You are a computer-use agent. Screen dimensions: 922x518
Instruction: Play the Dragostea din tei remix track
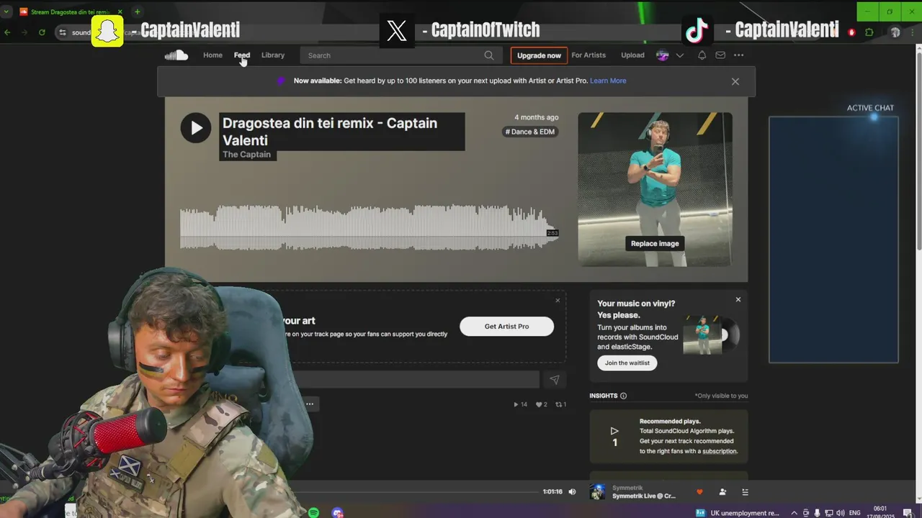pos(196,128)
